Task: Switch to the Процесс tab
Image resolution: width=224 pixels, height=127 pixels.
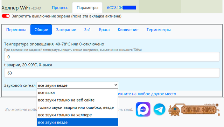Action: [x=60, y=8]
